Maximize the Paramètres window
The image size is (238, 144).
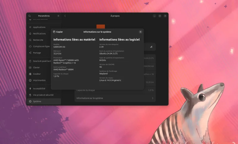point(160,16)
